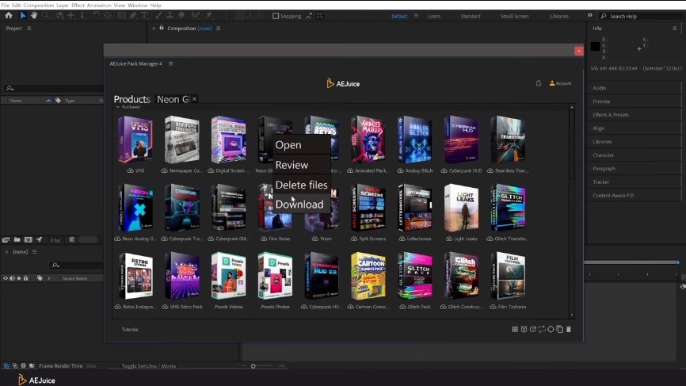686x386 pixels.
Task: Close the Neon G tab
Action: (194, 99)
